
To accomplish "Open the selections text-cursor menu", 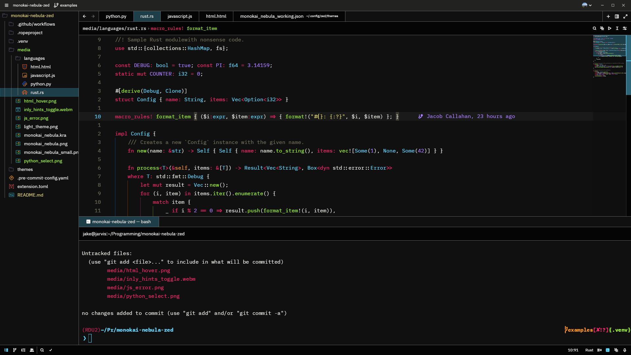I will 617,28.
